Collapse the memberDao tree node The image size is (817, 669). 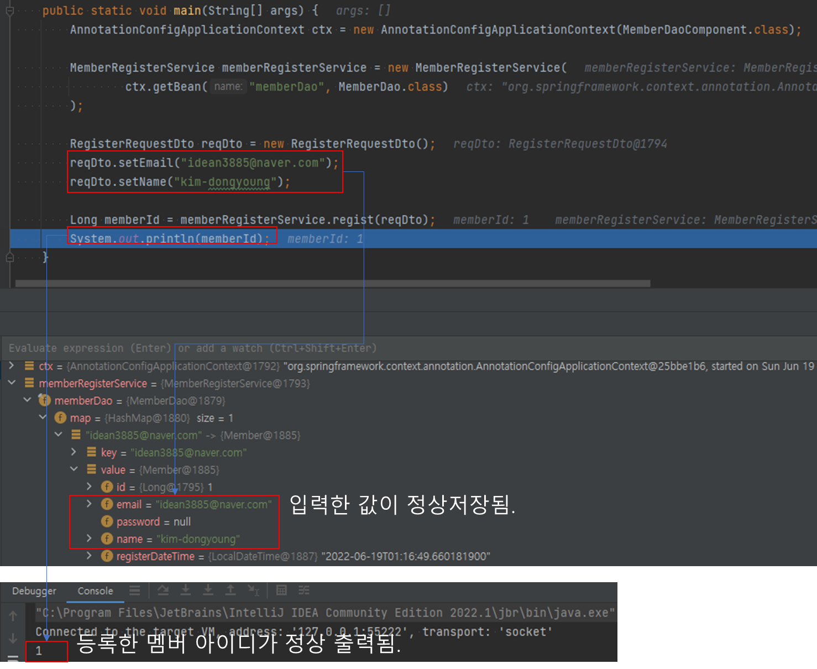pos(28,400)
